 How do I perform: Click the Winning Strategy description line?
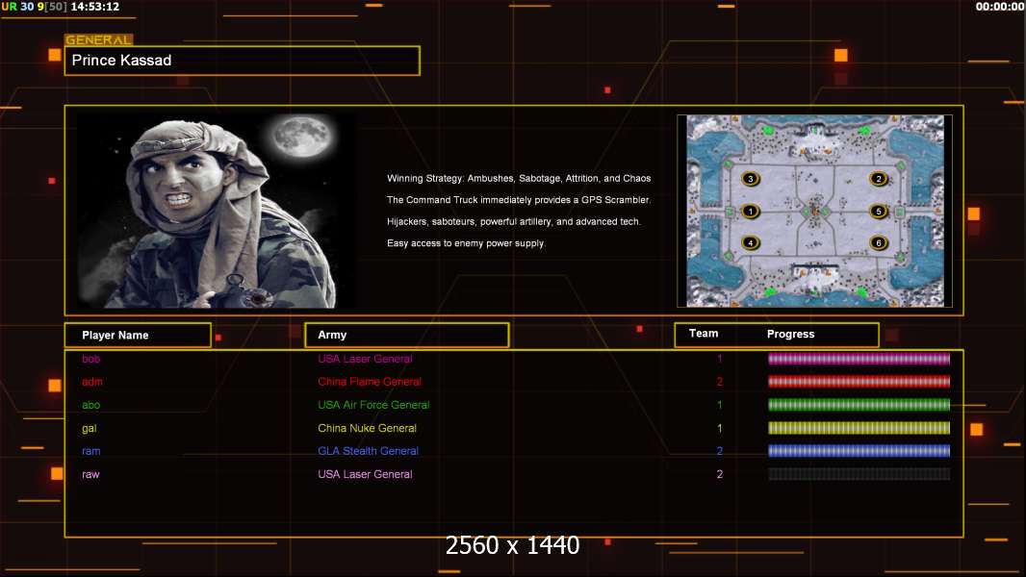click(x=519, y=179)
